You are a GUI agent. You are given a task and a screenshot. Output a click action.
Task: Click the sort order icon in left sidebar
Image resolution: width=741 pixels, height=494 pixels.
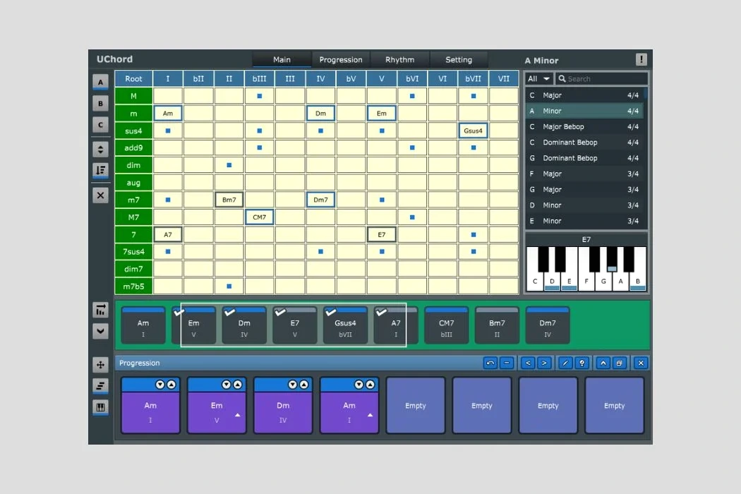100,170
